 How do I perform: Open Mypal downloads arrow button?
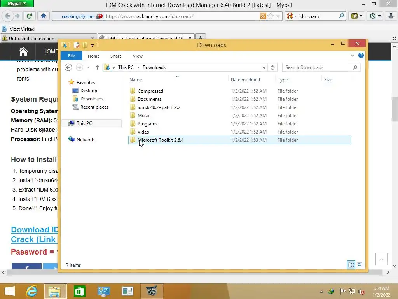pos(391,16)
